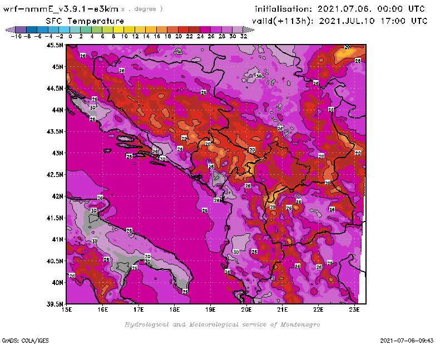Pick the legend swatch between 16 and 18
The image size is (445, 344).
tap(161, 30)
